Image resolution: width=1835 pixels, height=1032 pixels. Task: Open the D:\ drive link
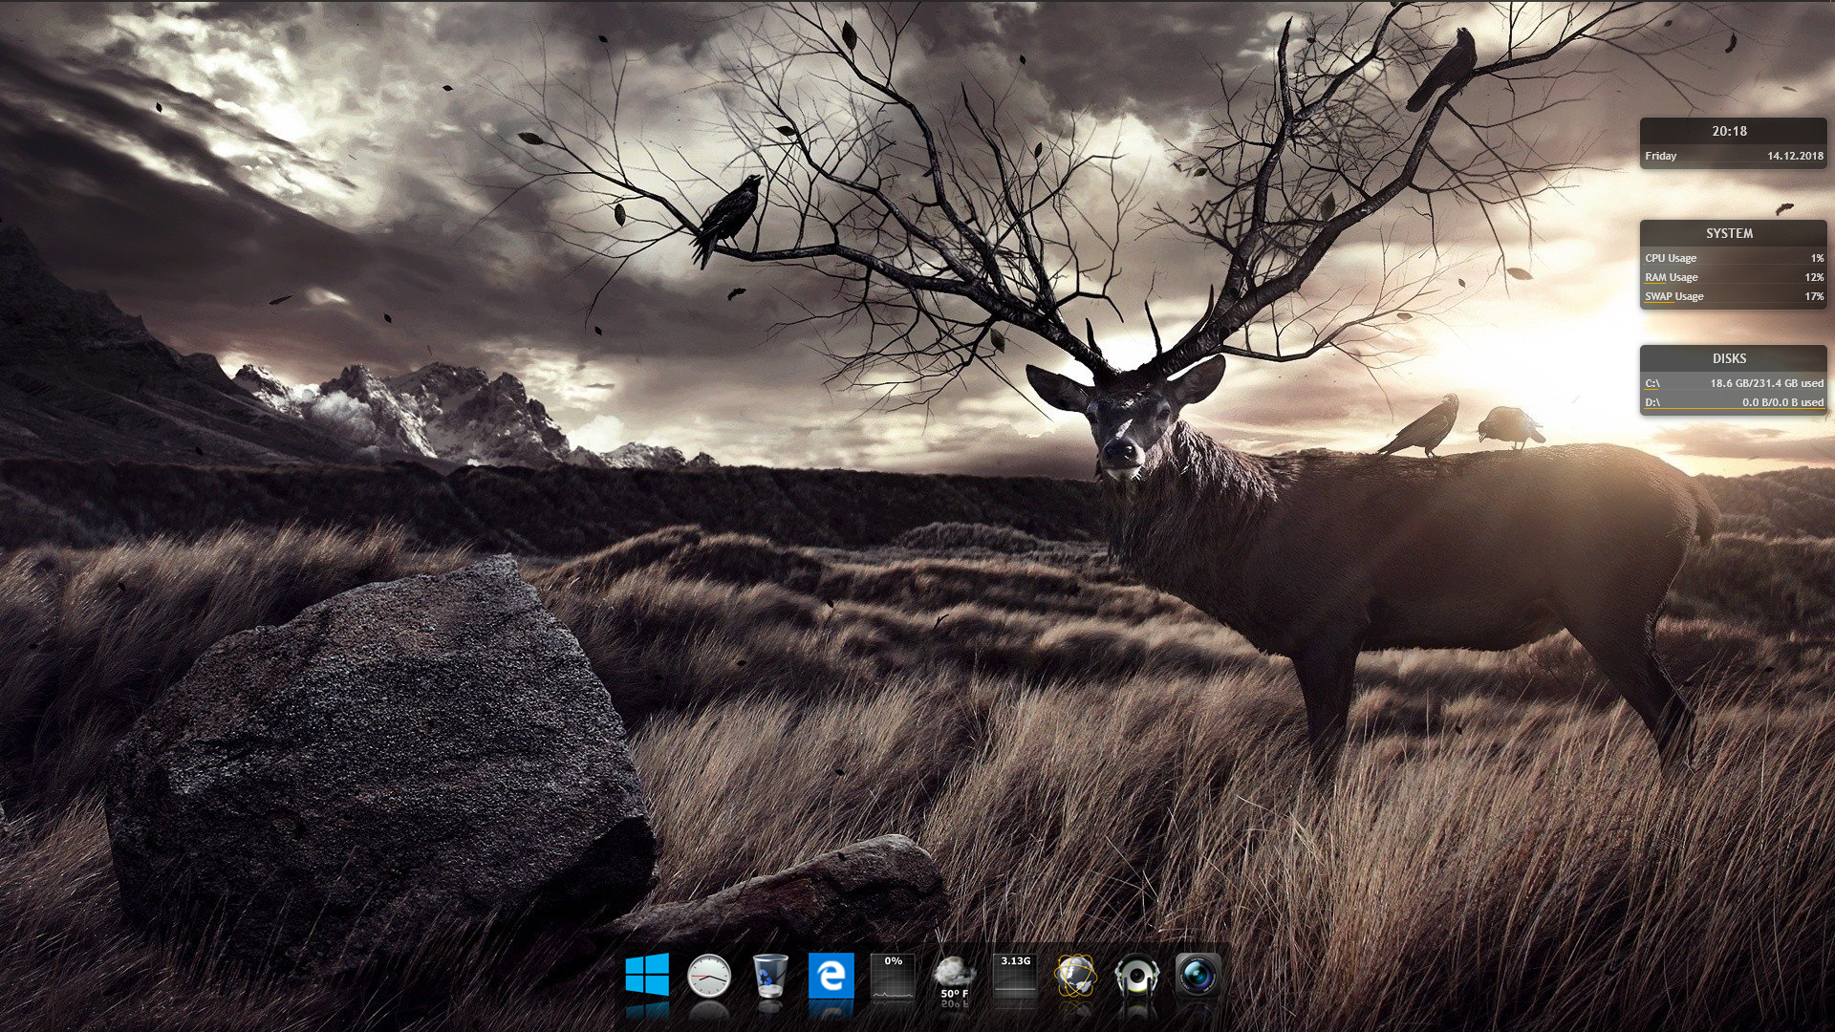click(x=1652, y=402)
